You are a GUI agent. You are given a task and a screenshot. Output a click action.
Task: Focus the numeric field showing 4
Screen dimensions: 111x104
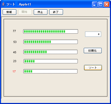(93, 34)
